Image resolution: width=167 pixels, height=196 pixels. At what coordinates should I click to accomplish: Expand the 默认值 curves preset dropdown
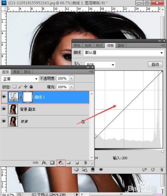point(124,53)
